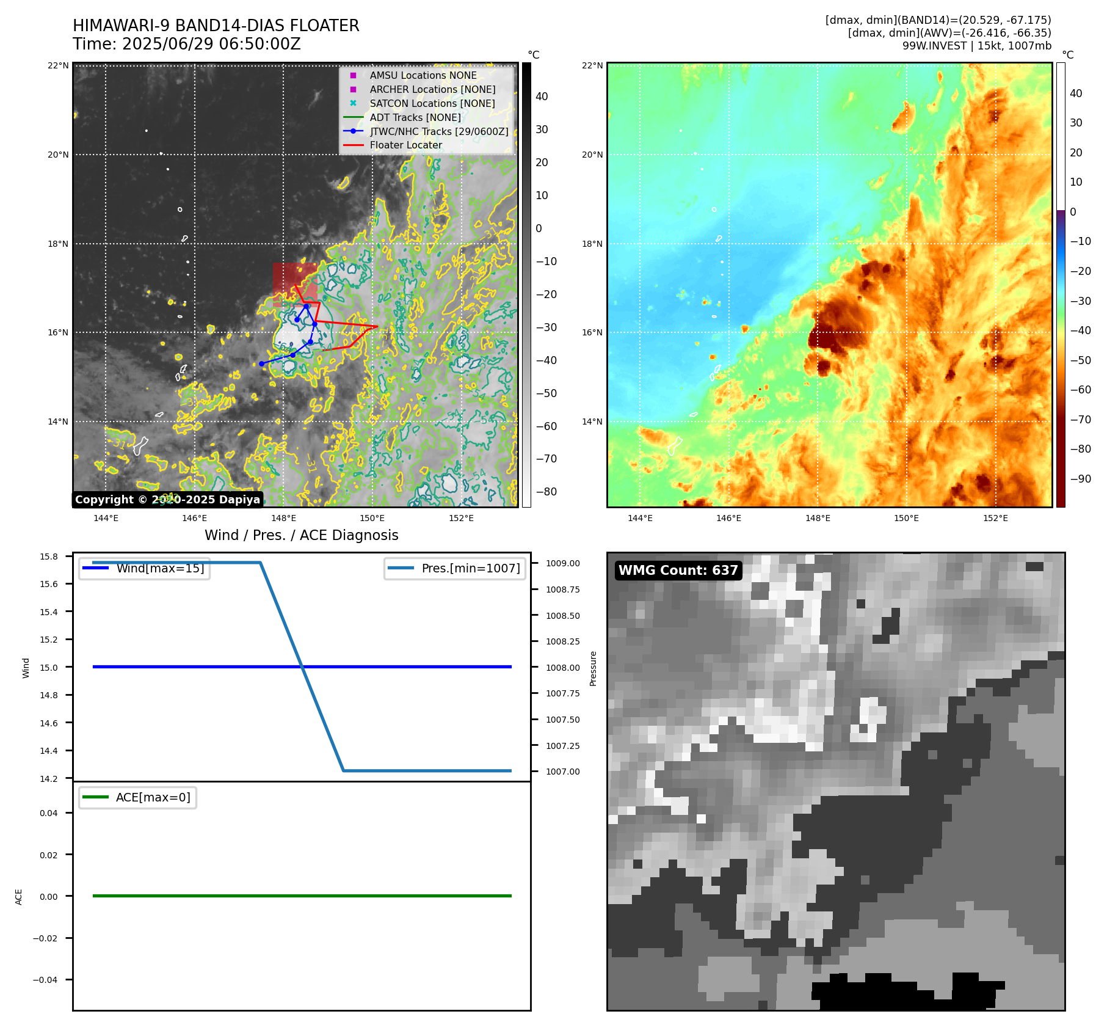Click the "°C" unit above the grayscale colorbar
Screen dimensions: 1107x1033
pyautogui.click(x=534, y=55)
